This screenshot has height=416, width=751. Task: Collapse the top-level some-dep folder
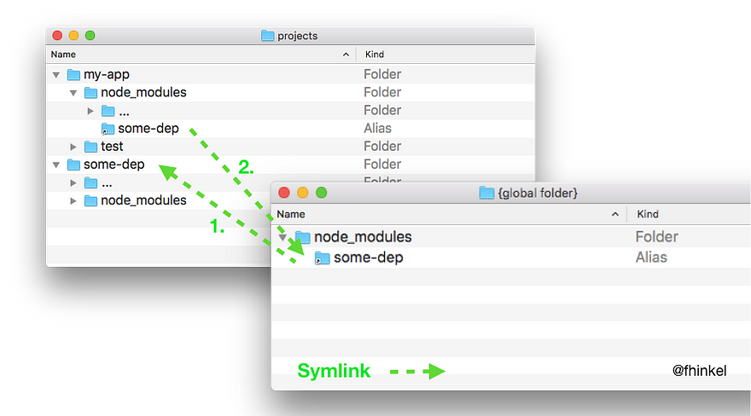coord(56,165)
